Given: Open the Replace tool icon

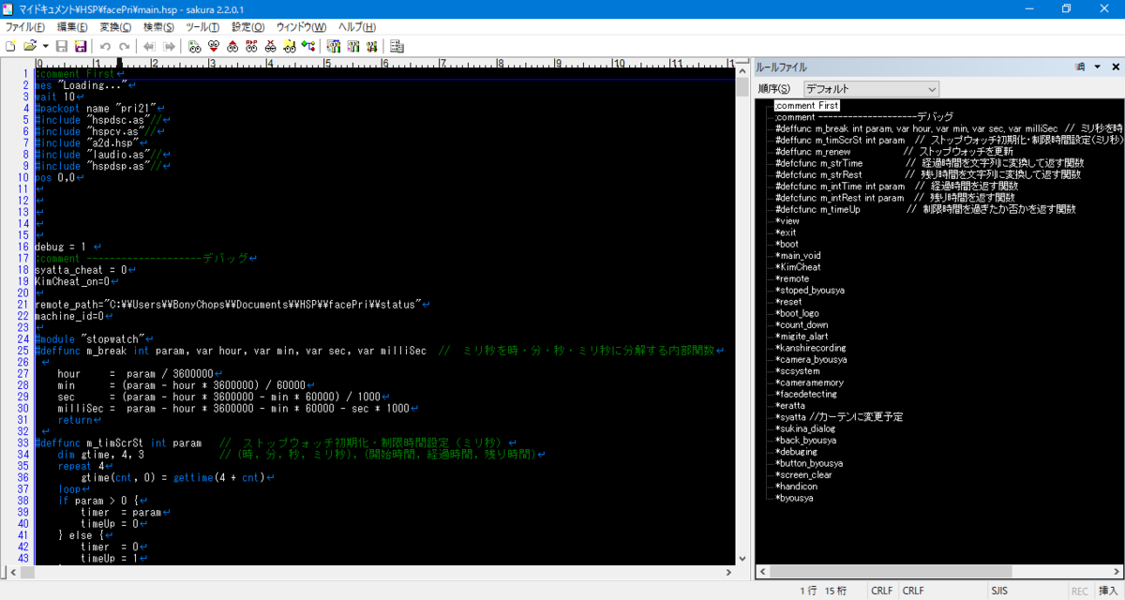Looking at the screenshot, I should coord(251,45).
